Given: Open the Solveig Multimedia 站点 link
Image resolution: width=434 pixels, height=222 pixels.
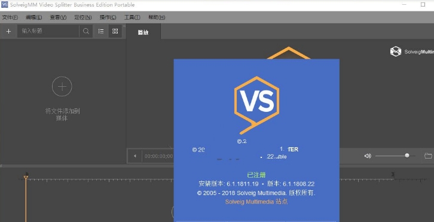Looking at the screenshot, I should [x=256, y=202].
